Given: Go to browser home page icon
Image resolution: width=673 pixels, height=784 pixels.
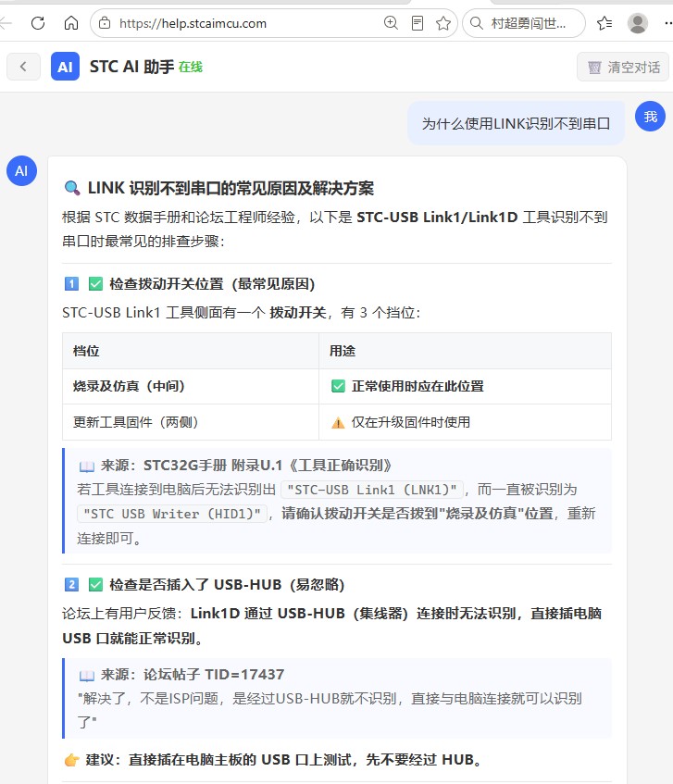Looking at the screenshot, I should (x=71, y=23).
